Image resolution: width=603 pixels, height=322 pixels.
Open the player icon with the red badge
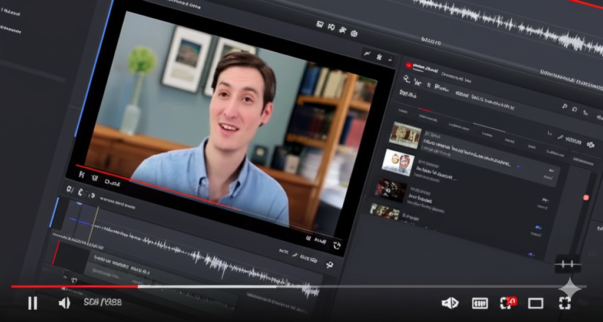pos(508,303)
